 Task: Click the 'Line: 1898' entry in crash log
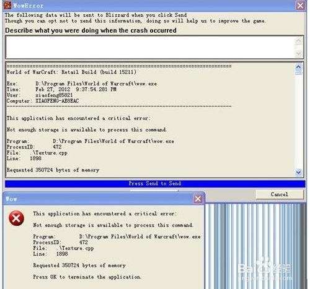[24, 158]
